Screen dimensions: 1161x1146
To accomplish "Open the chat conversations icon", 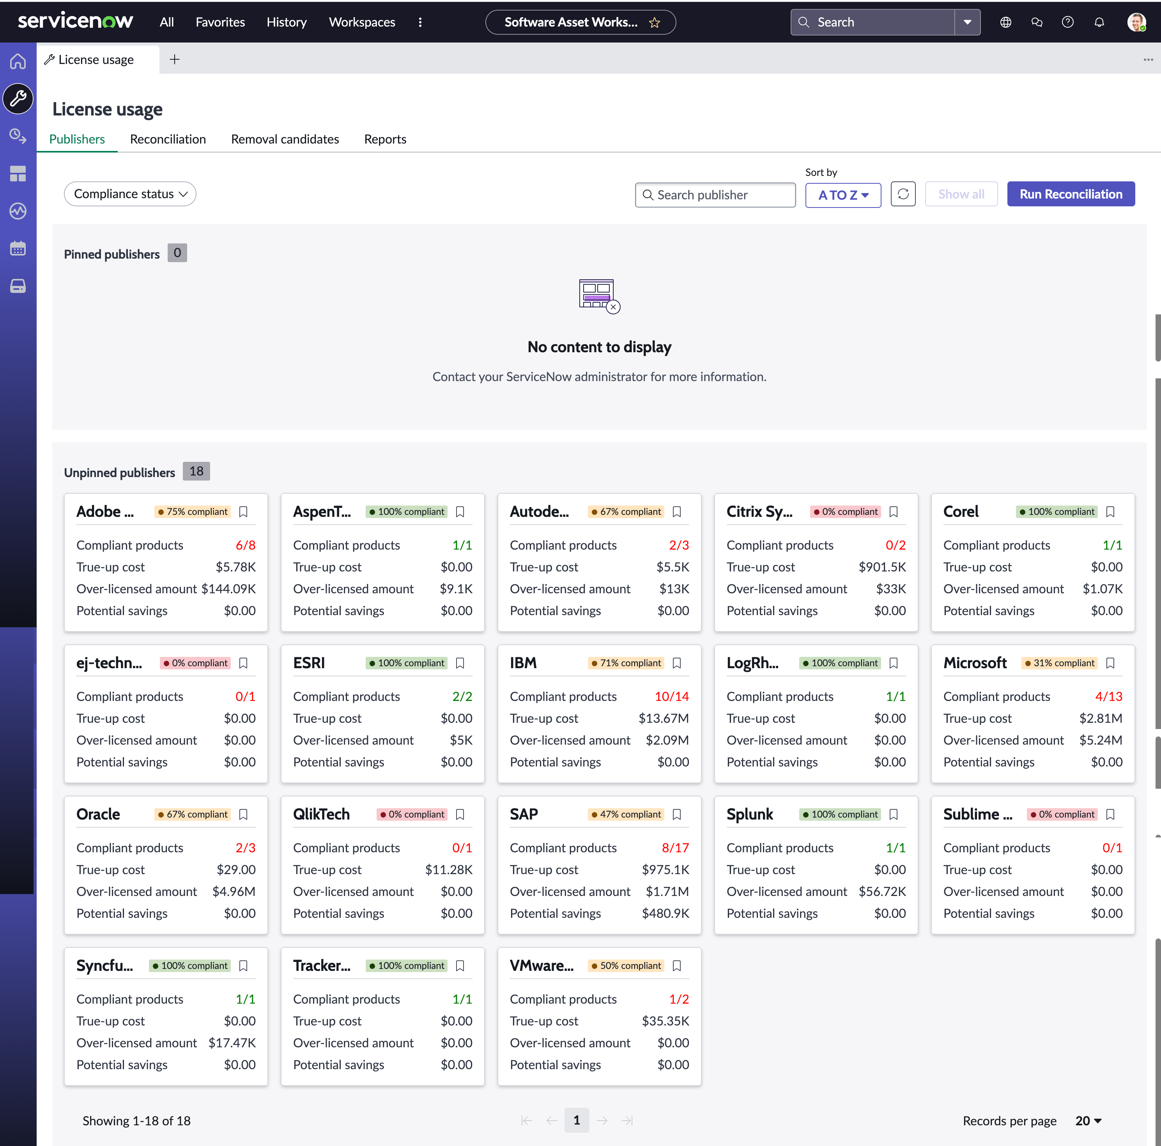I will (x=1037, y=22).
